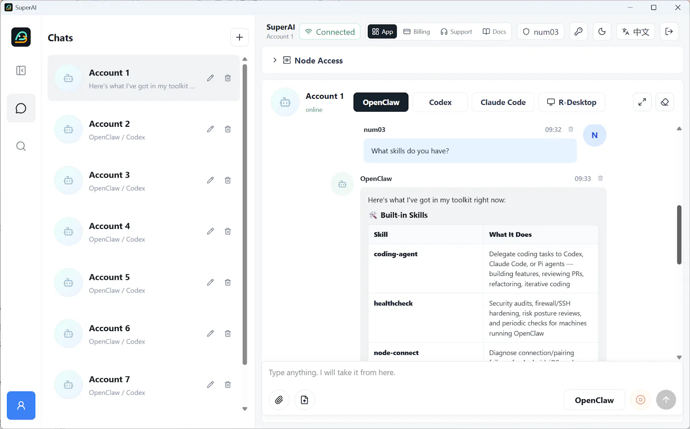Click the SuperAI logo in sidebar
Image resolution: width=690 pixels, height=429 pixels.
pos(21,37)
